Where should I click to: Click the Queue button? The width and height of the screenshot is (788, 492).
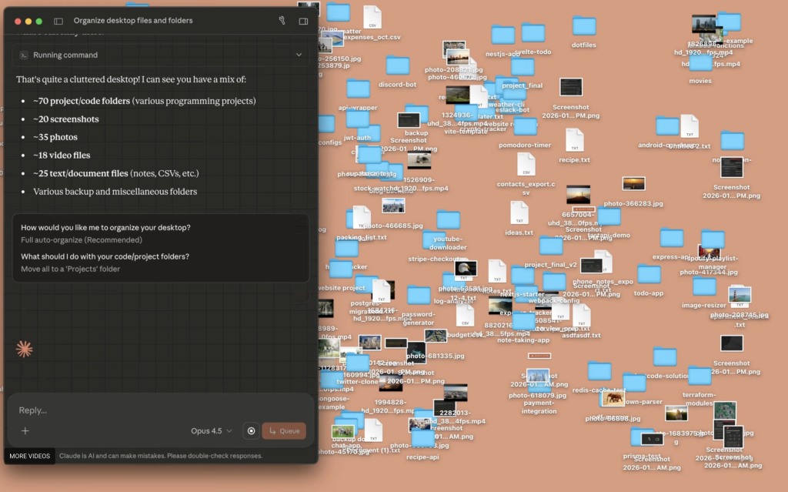(283, 430)
